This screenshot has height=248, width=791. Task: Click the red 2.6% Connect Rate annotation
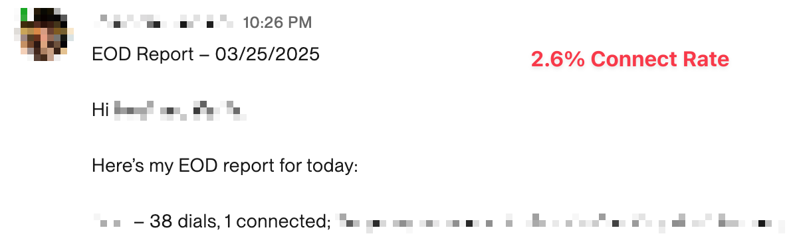(630, 60)
